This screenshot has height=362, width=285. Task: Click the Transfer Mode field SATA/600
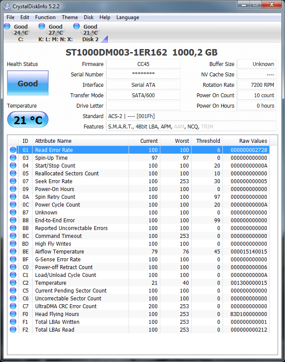click(143, 95)
